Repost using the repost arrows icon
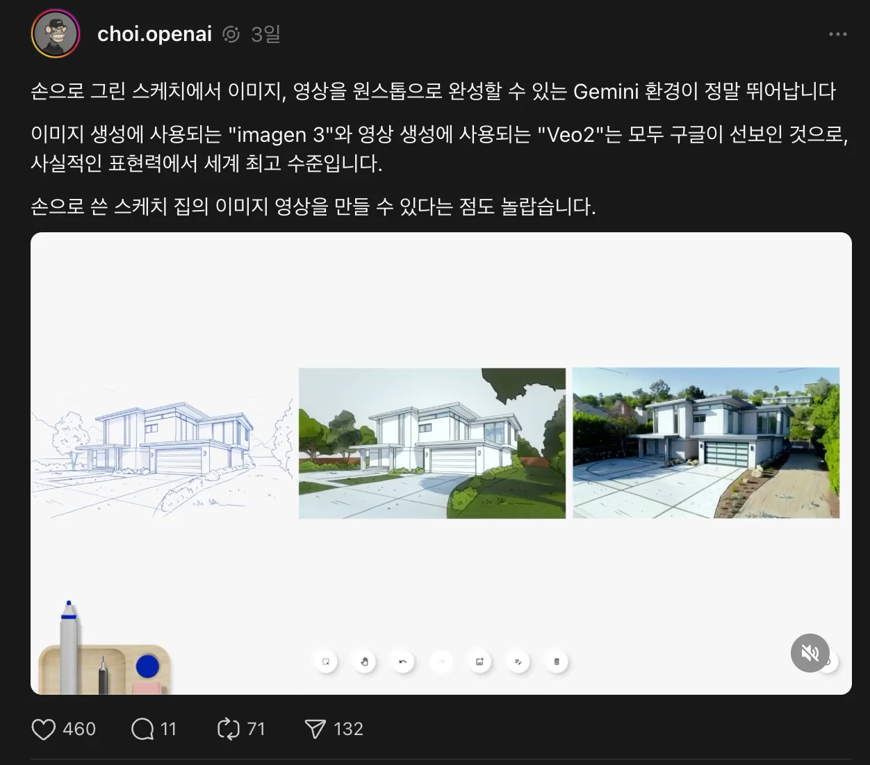The image size is (870, 765). point(228,729)
